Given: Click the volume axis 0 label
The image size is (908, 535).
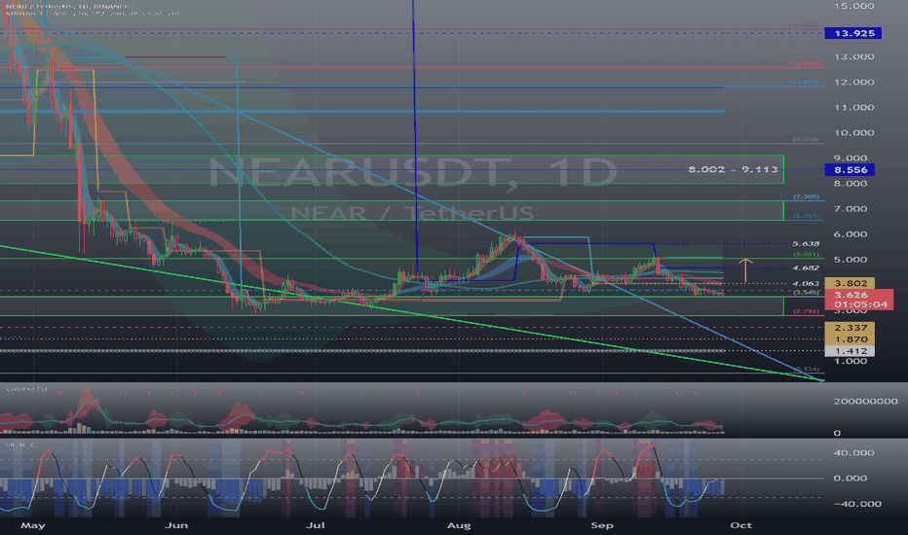Looking at the screenshot, I should 837,433.
